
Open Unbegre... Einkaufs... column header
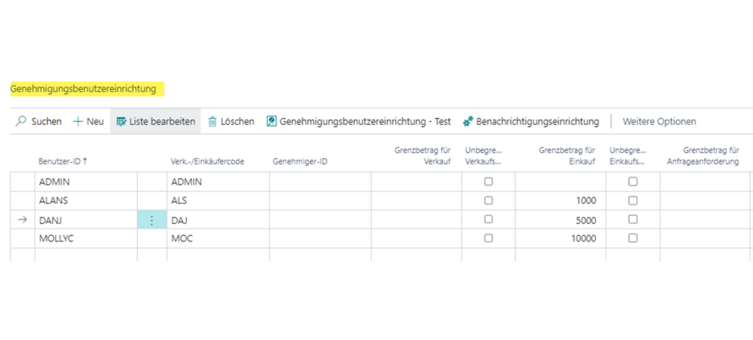point(628,156)
